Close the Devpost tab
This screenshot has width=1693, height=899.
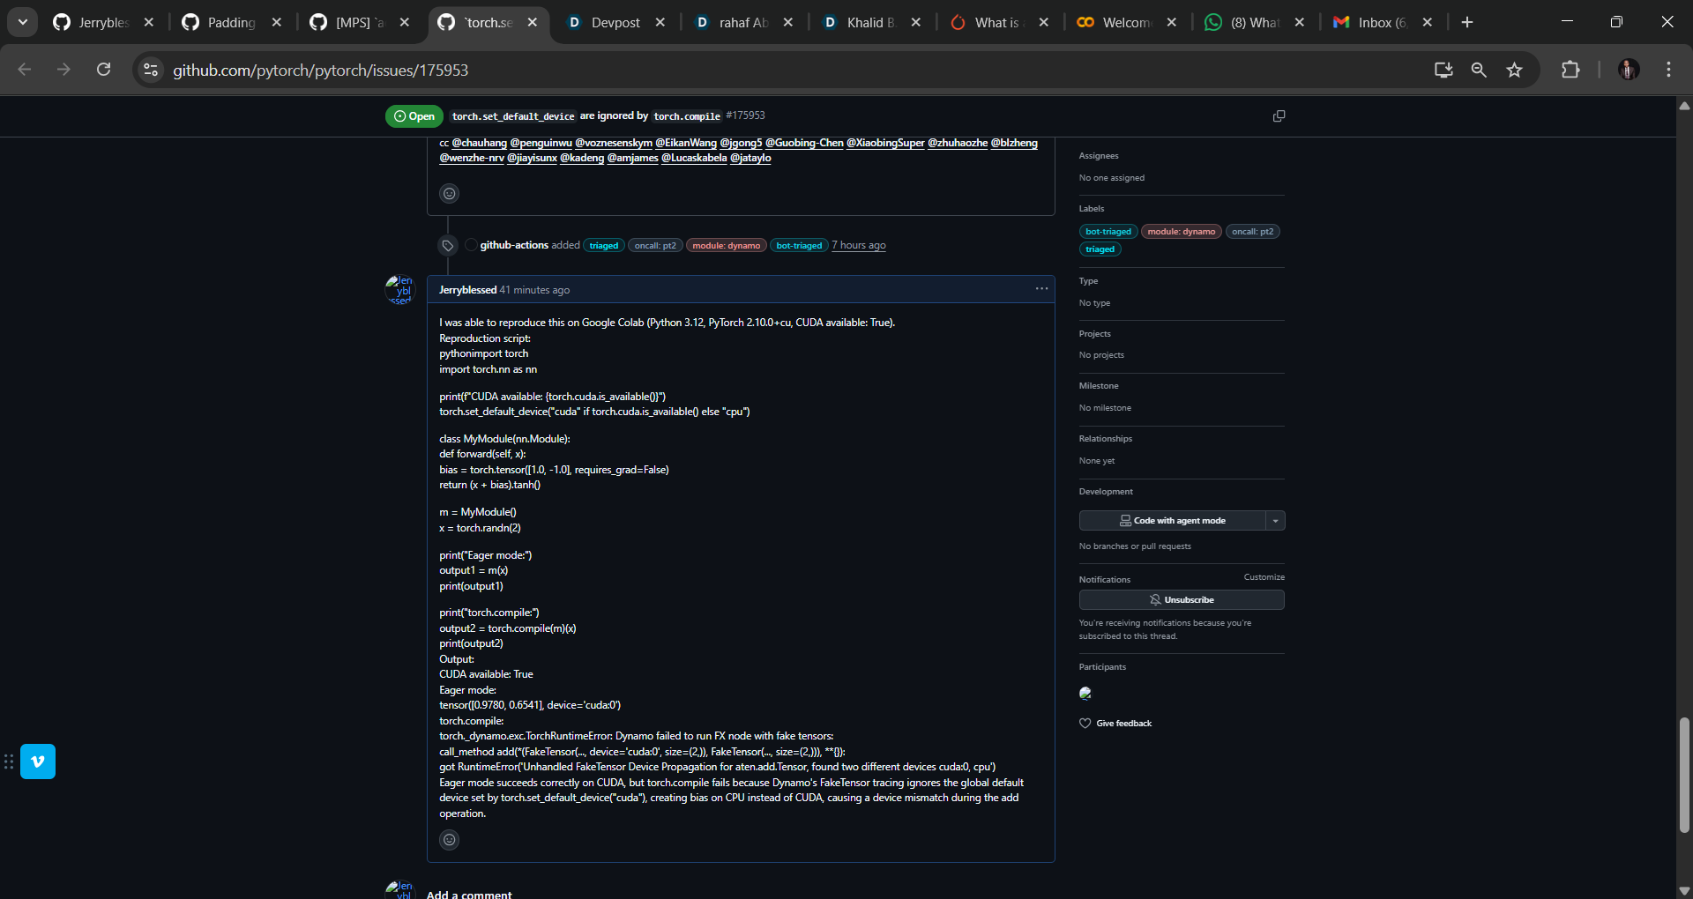click(x=660, y=23)
